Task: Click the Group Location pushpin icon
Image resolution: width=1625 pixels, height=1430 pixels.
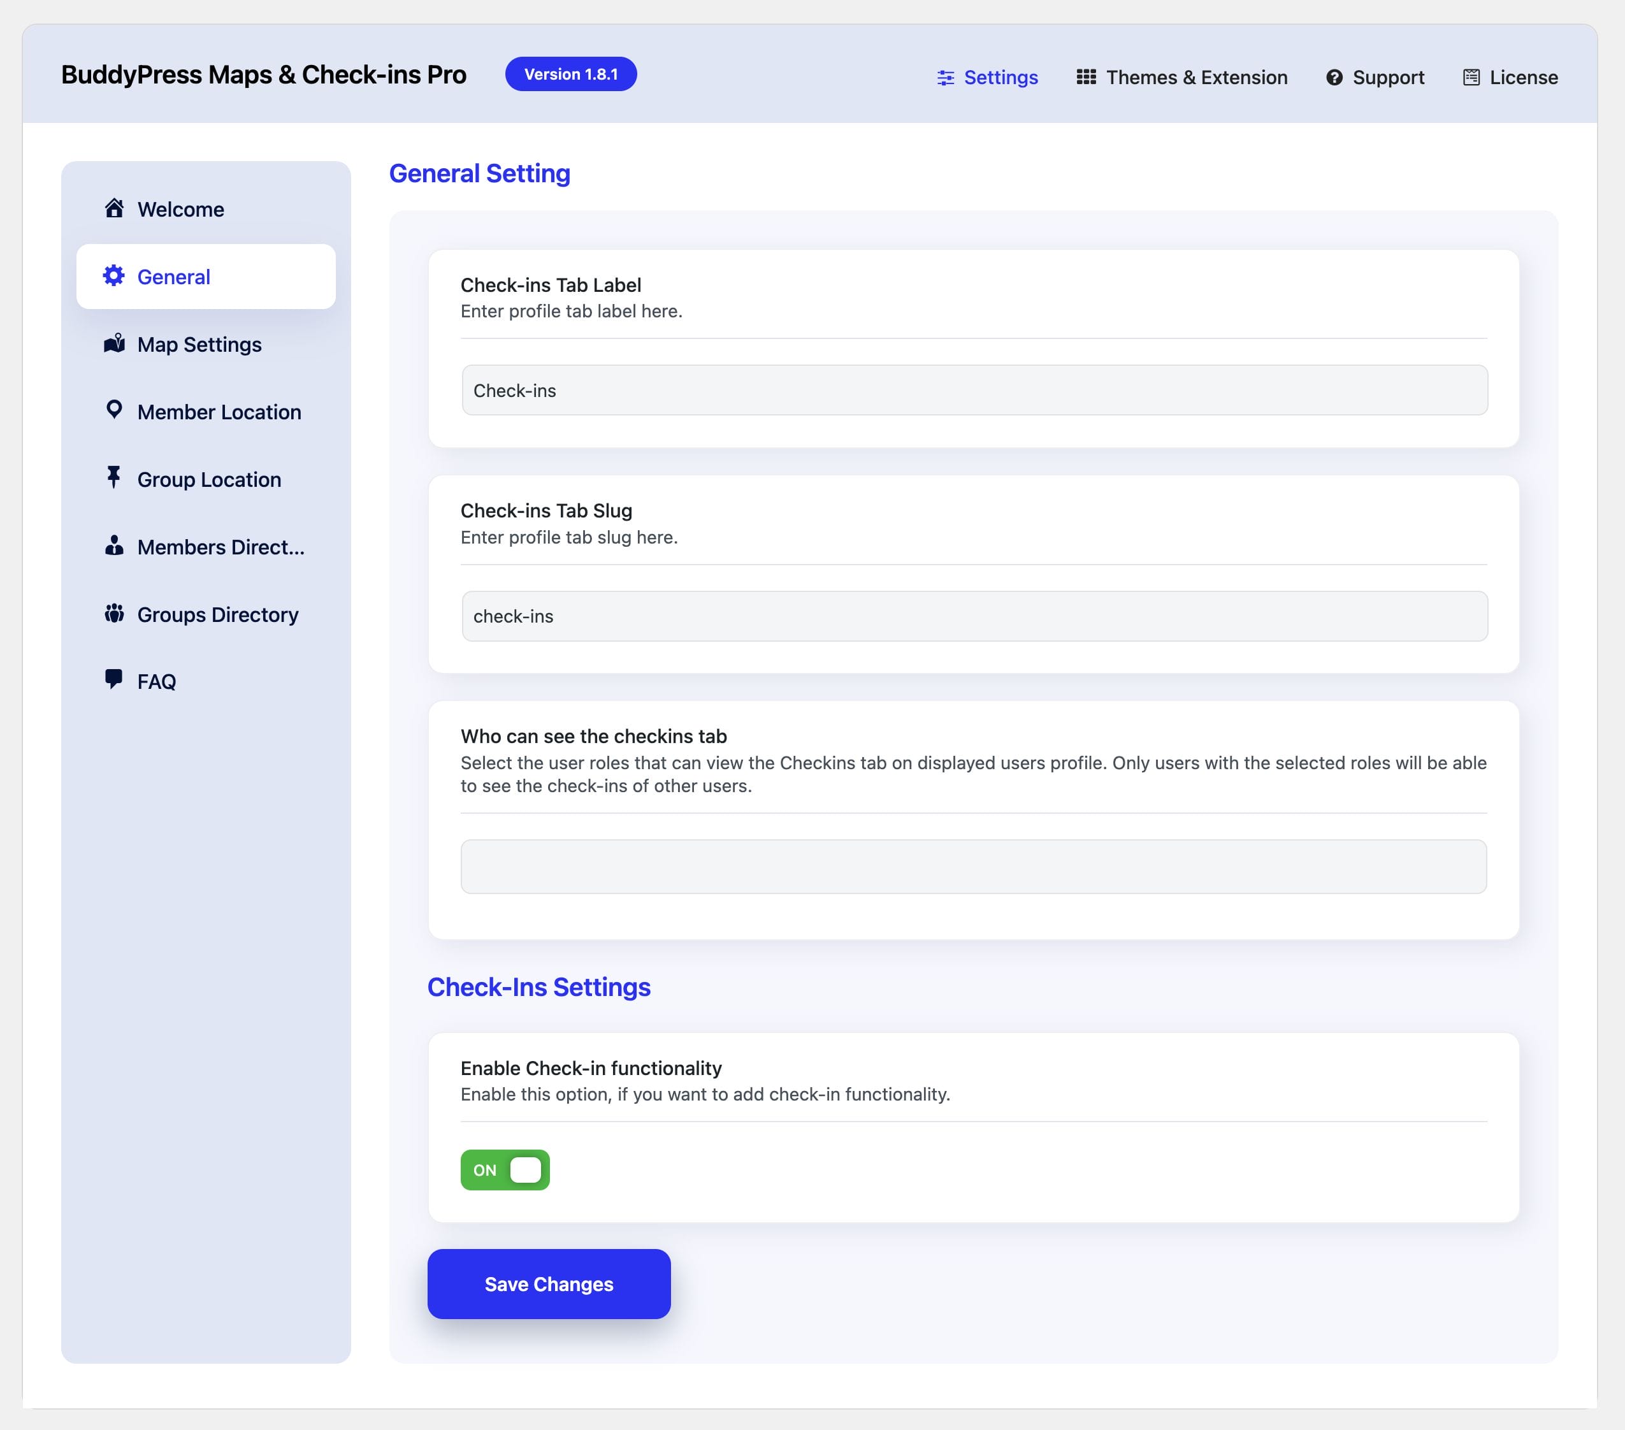Action: (113, 477)
